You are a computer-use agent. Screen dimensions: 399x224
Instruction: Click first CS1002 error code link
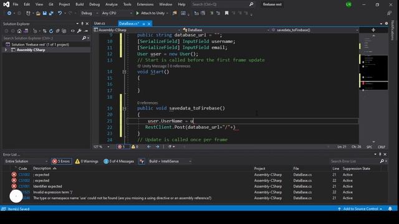pyautogui.click(x=24, y=175)
